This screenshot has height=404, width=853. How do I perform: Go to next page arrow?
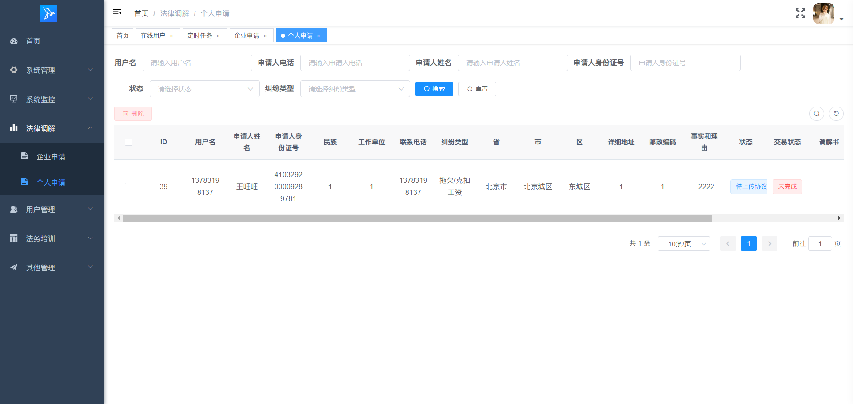pos(769,243)
